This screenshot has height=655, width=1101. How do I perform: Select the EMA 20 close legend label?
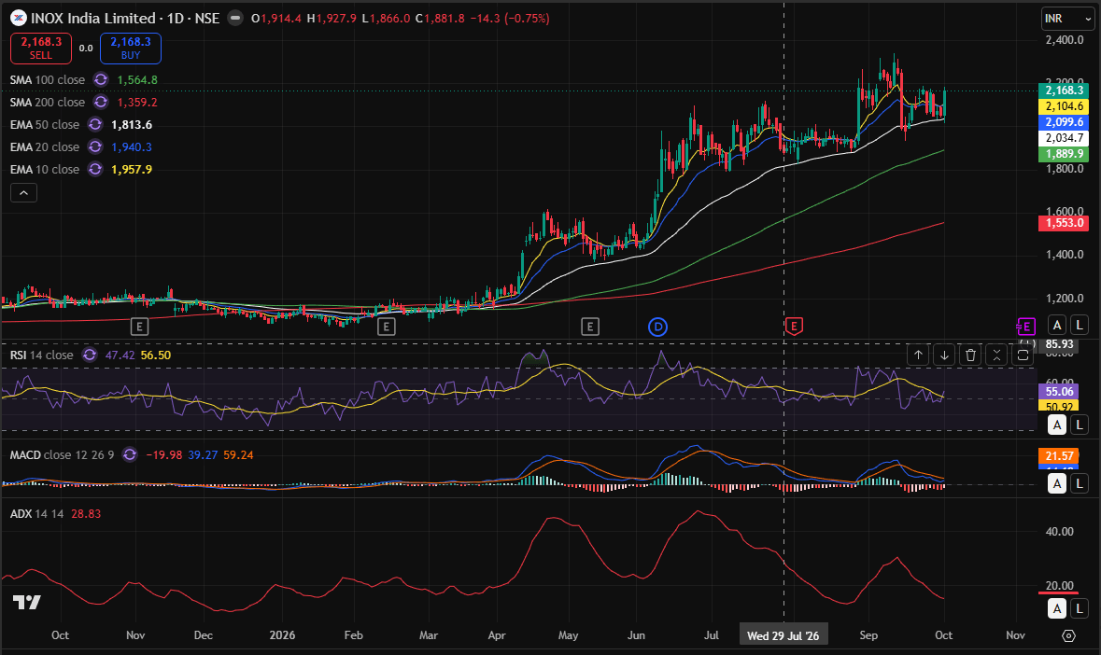pos(44,147)
